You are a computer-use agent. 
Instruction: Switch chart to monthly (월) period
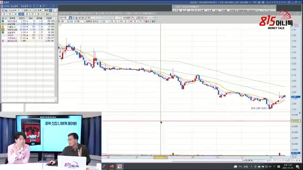tap(77, 18)
